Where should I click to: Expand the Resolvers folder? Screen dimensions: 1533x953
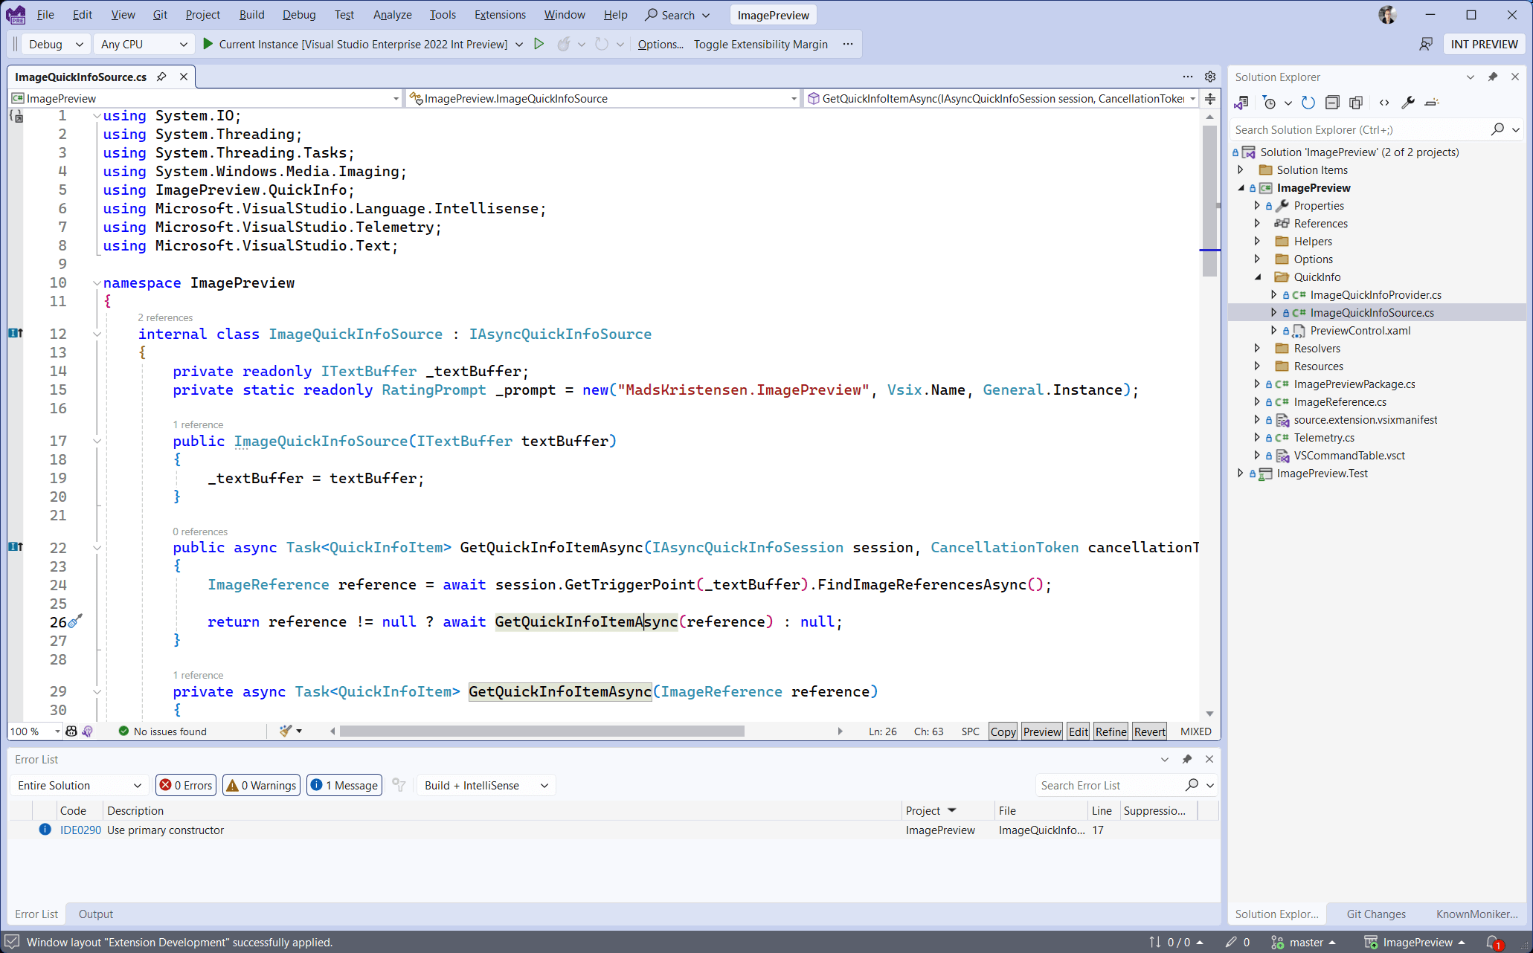click(x=1257, y=348)
